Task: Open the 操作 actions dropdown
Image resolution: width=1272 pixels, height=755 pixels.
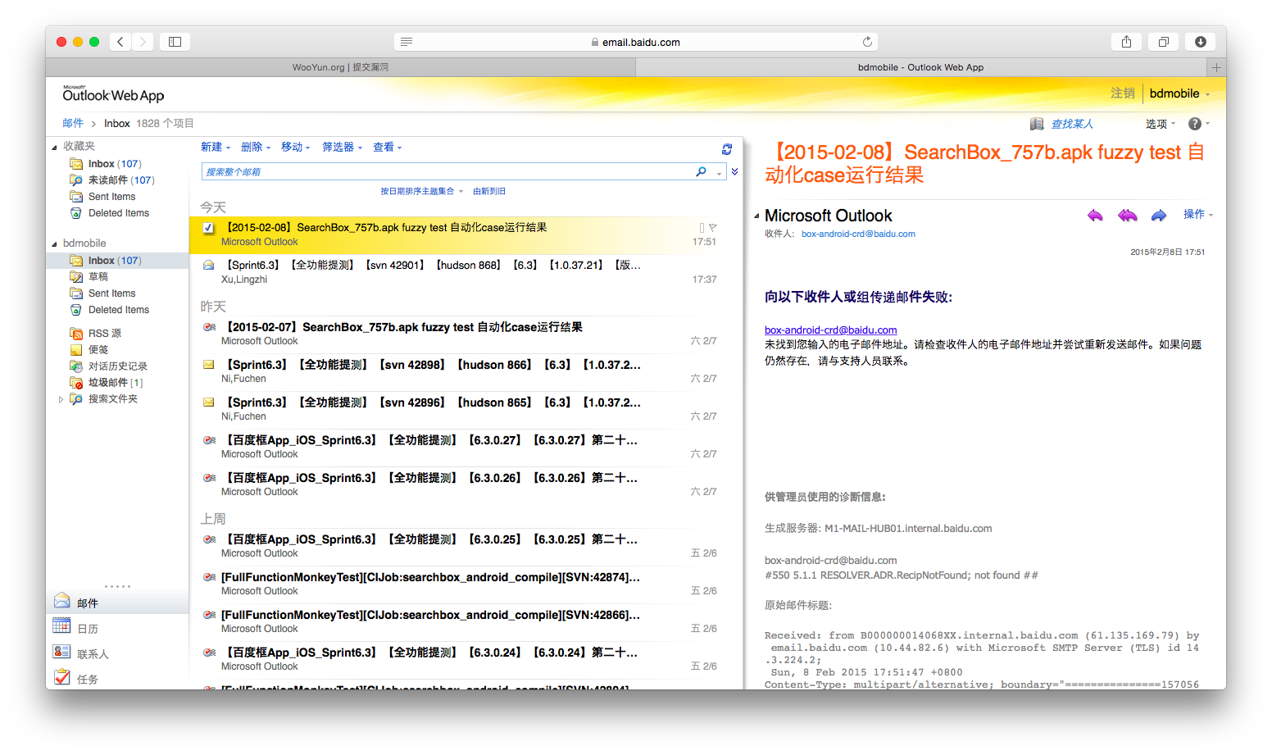Action: coord(1198,214)
